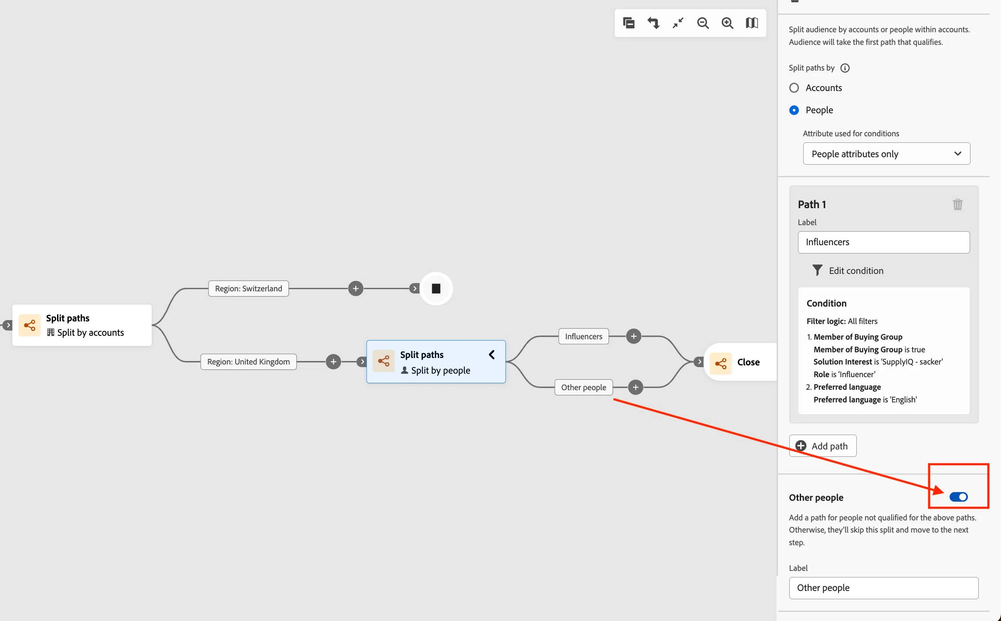Viewport: 1001px width, 621px height.
Task: Click "Filter logic: All filters" text
Action: (842, 321)
